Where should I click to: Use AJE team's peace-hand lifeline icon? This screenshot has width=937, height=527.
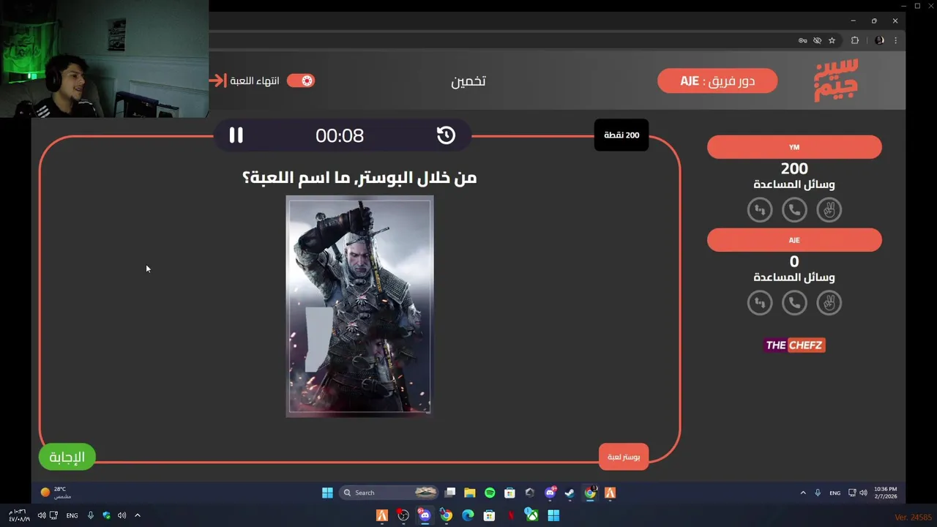tap(829, 302)
